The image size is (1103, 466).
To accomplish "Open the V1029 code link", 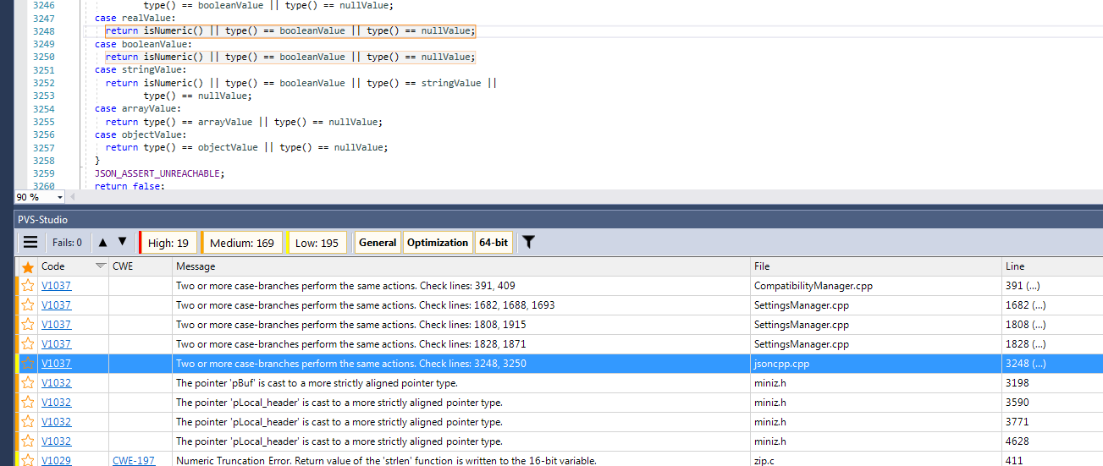I will (x=56, y=461).
